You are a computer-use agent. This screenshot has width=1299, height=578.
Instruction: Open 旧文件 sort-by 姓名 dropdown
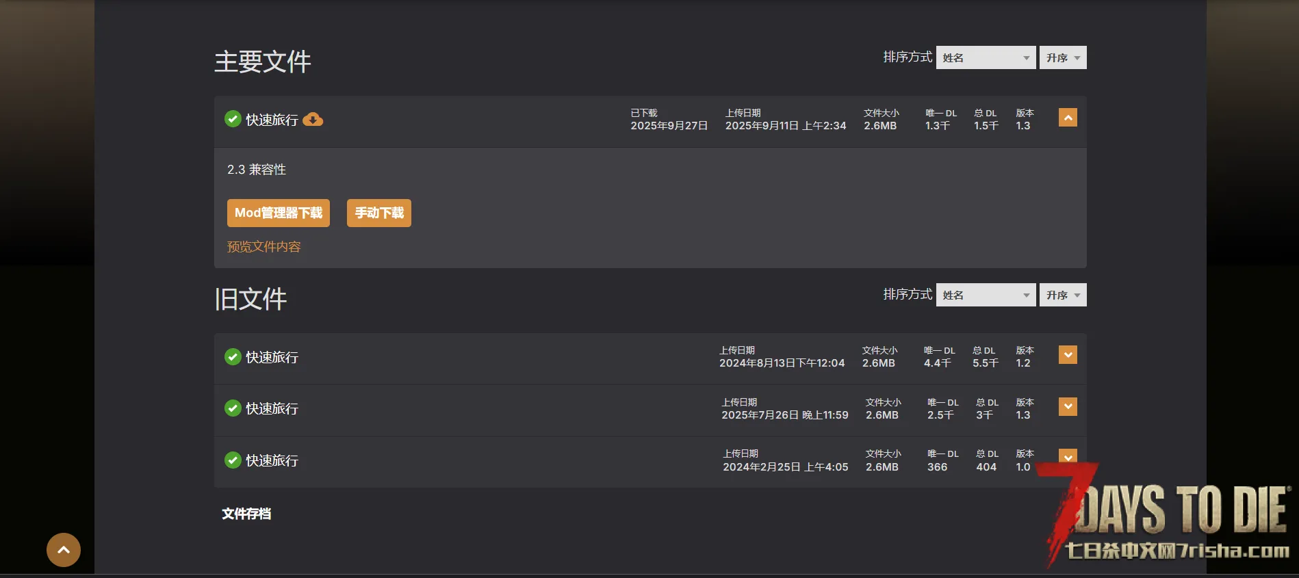coord(986,295)
